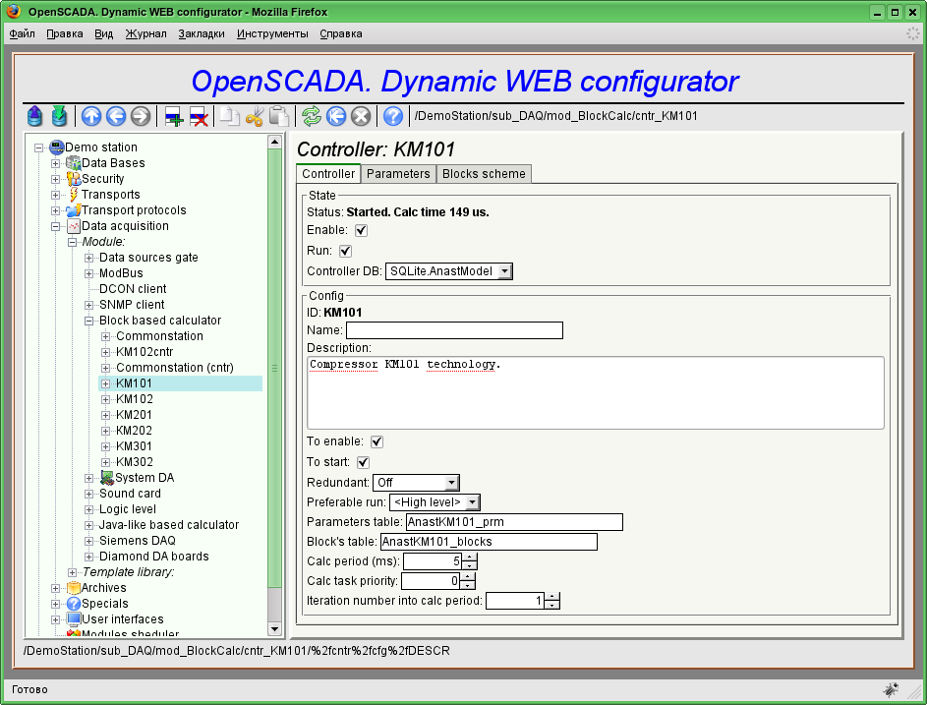Navigate forward with the right arrow icon
The height and width of the screenshot is (705, 927).
tap(141, 116)
